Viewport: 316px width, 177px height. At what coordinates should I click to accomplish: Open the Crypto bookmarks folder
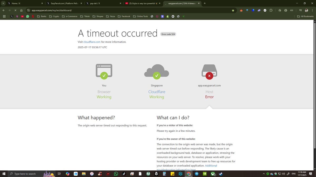tap(54, 16)
